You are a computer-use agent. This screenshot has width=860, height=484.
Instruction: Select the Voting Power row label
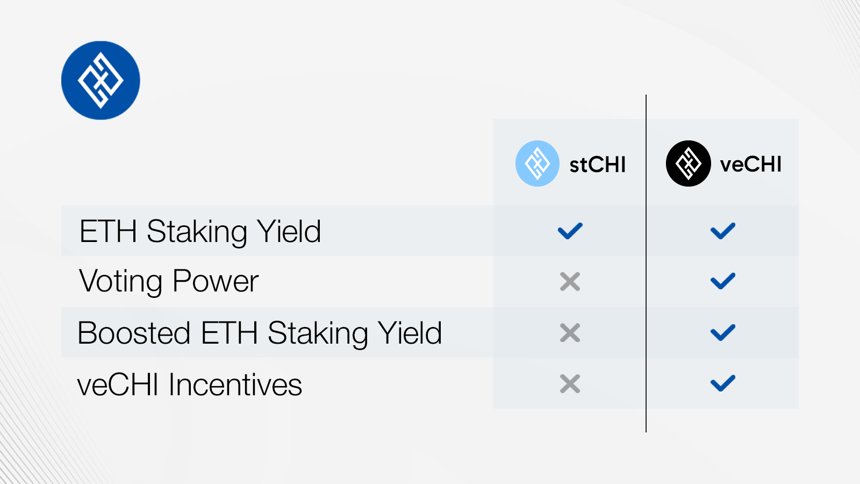click(x=169, y=281)
